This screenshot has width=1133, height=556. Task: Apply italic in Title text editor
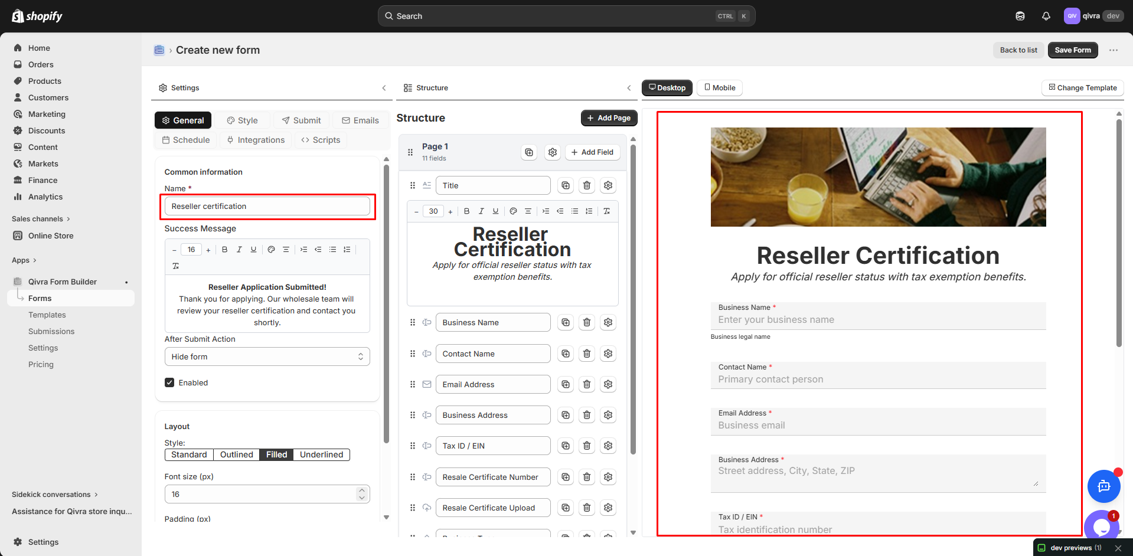[481, 211]
